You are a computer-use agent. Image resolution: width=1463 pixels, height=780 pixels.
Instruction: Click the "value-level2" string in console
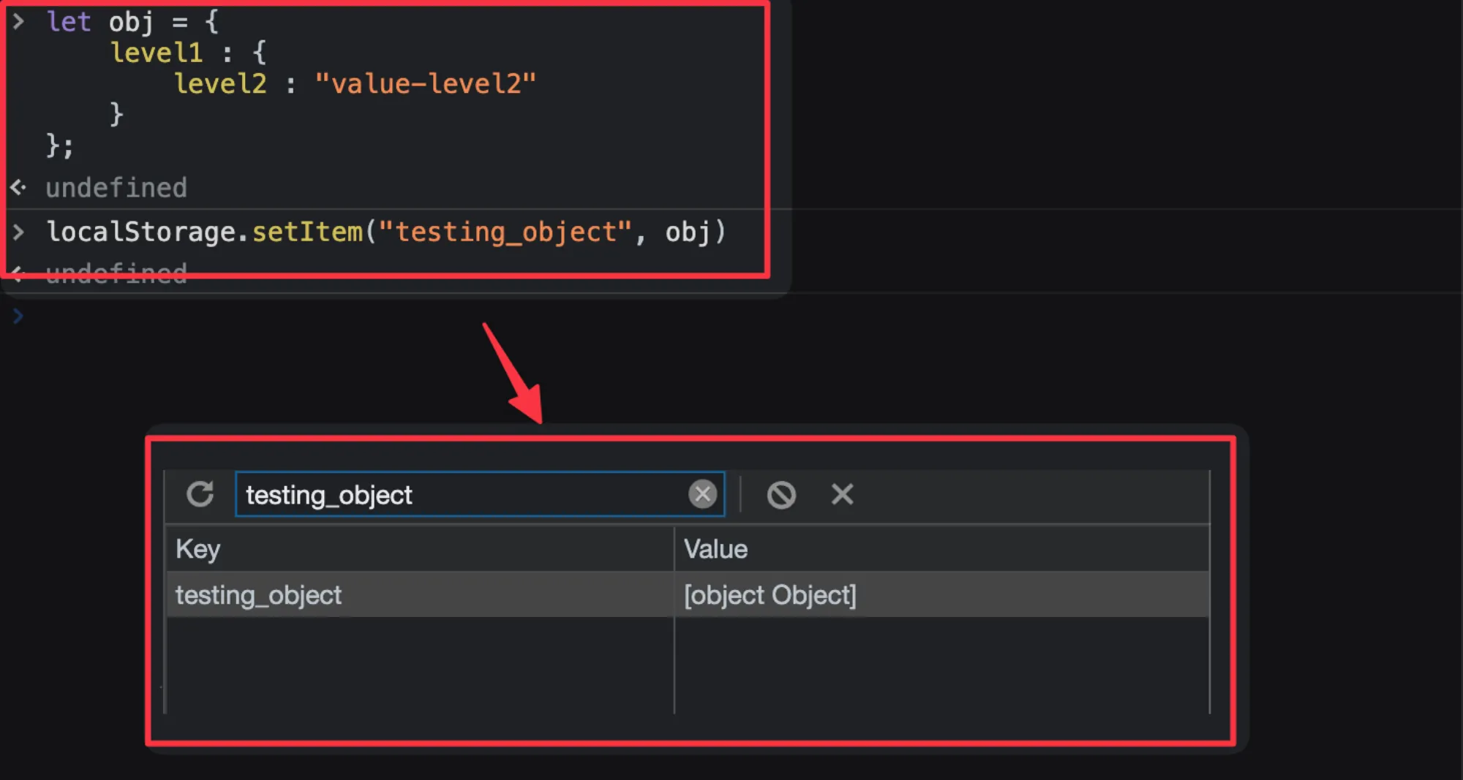coord(425,84)
